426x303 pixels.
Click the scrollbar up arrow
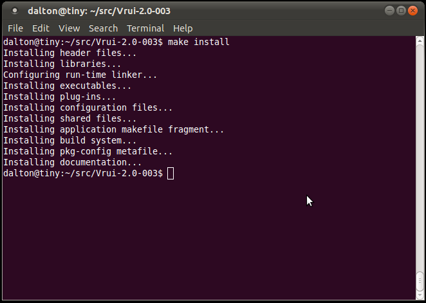coord(420,41)
